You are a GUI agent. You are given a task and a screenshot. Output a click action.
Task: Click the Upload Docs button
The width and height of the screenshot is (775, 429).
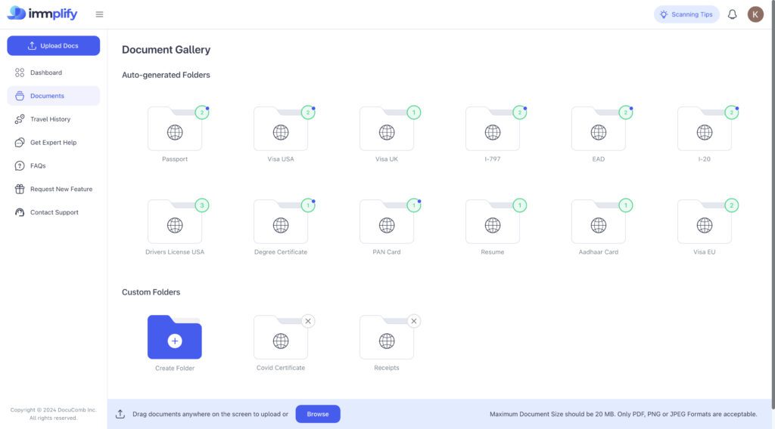point(53,45)
